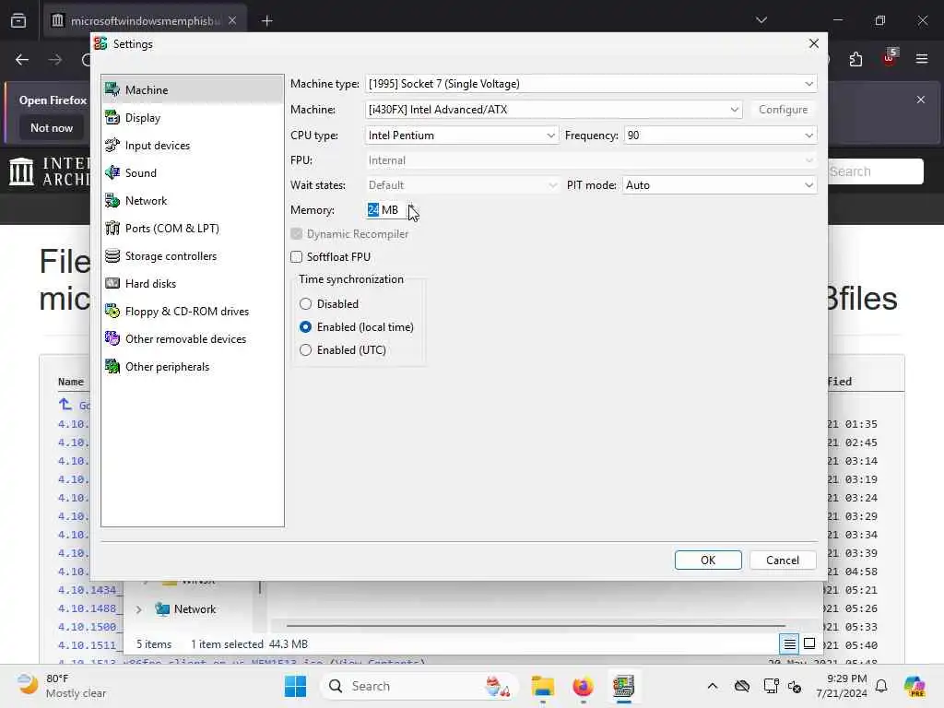Open the Firefox hamburger menu

pyautogui.click(x=922, y=59)
